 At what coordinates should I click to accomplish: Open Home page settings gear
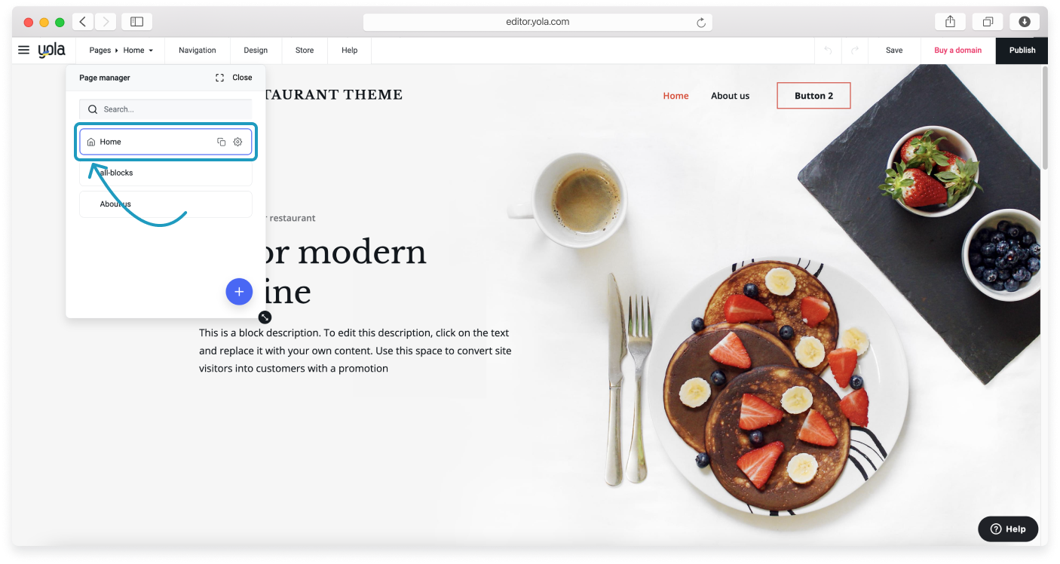(237, 142)
